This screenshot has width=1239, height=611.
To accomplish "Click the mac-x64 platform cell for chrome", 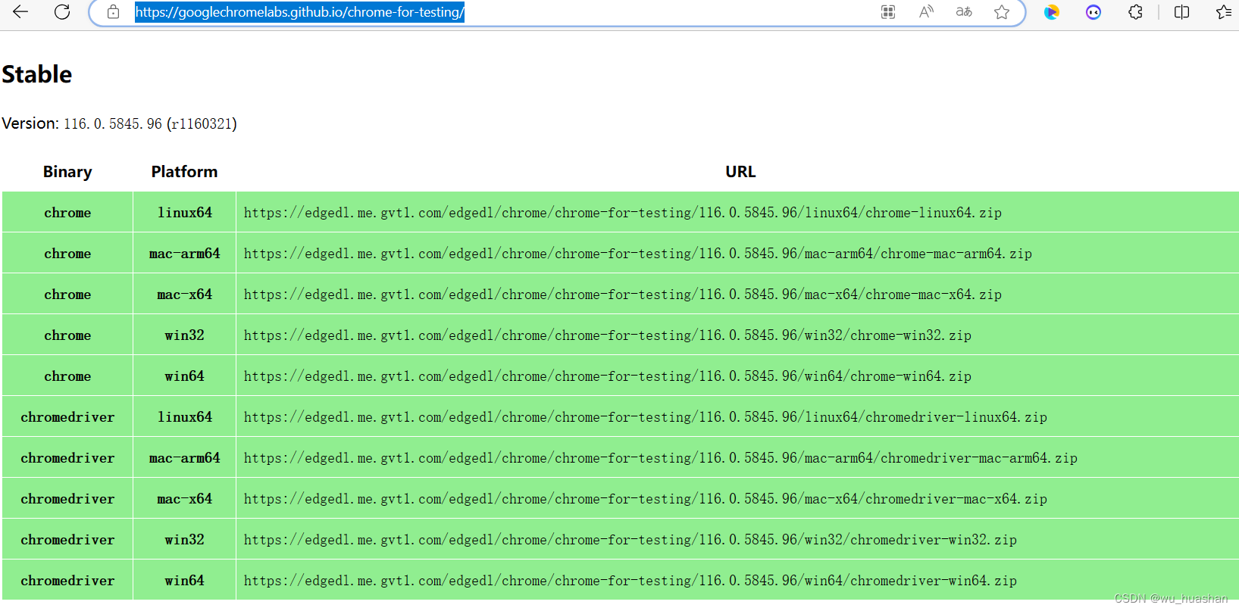I will tap(185, 295).
